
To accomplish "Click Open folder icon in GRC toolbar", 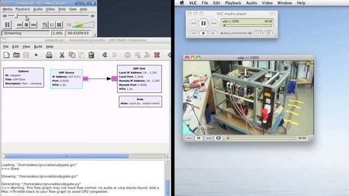I will pos(16,55).
